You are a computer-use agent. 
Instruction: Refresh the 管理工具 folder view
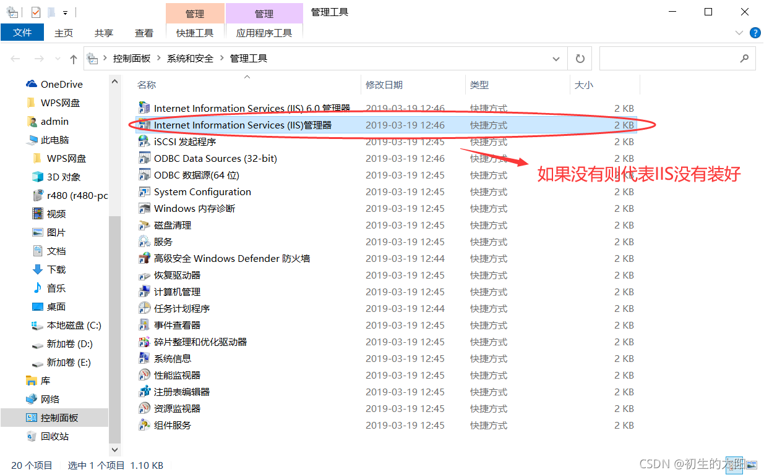pyautogui.click(x=580, y=59)
